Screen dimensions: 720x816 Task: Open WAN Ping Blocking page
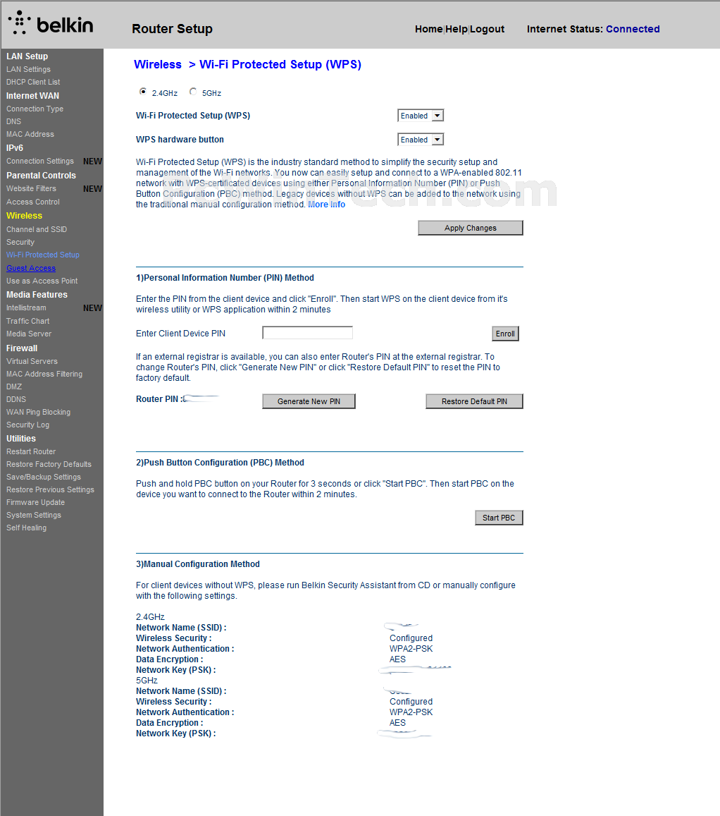[39, 412]
